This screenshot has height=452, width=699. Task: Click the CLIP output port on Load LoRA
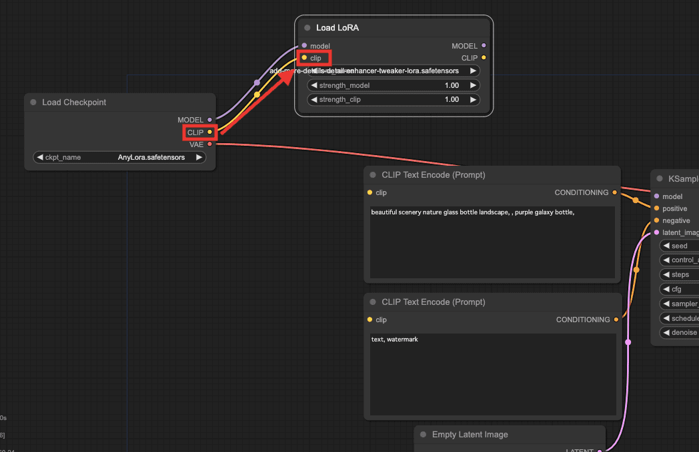484,58
